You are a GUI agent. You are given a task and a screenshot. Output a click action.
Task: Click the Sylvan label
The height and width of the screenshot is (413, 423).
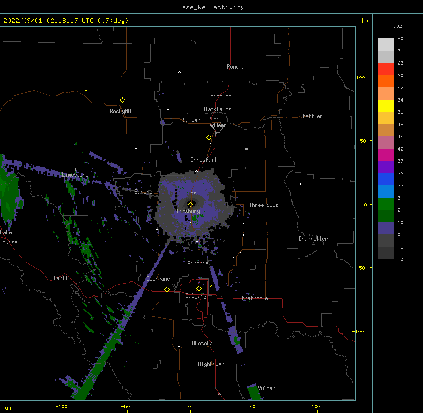(191, 120)
